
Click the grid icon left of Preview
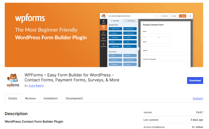point(157,16)
